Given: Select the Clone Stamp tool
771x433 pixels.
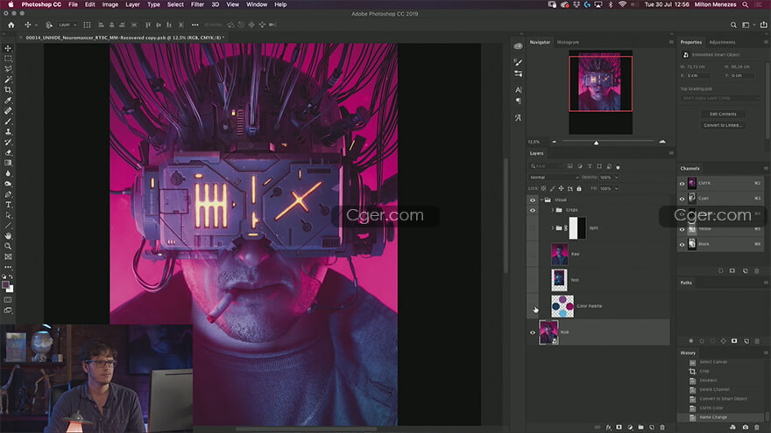Looking at the screenshot, I should coord(8,131).
